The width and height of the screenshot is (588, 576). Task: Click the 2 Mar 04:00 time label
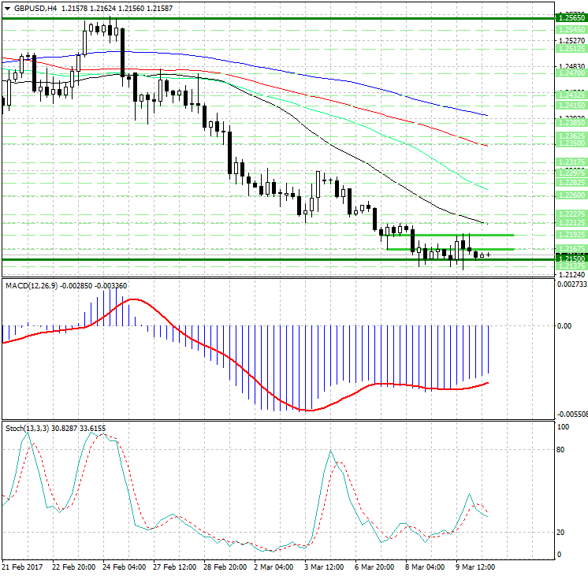coord(274,567)
